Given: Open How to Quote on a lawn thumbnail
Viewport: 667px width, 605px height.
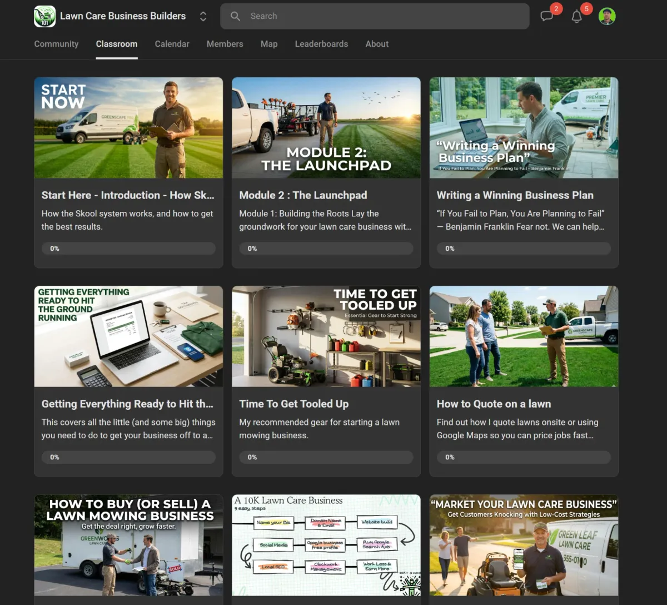Looking at the screenshot, I should coord(524,336).
